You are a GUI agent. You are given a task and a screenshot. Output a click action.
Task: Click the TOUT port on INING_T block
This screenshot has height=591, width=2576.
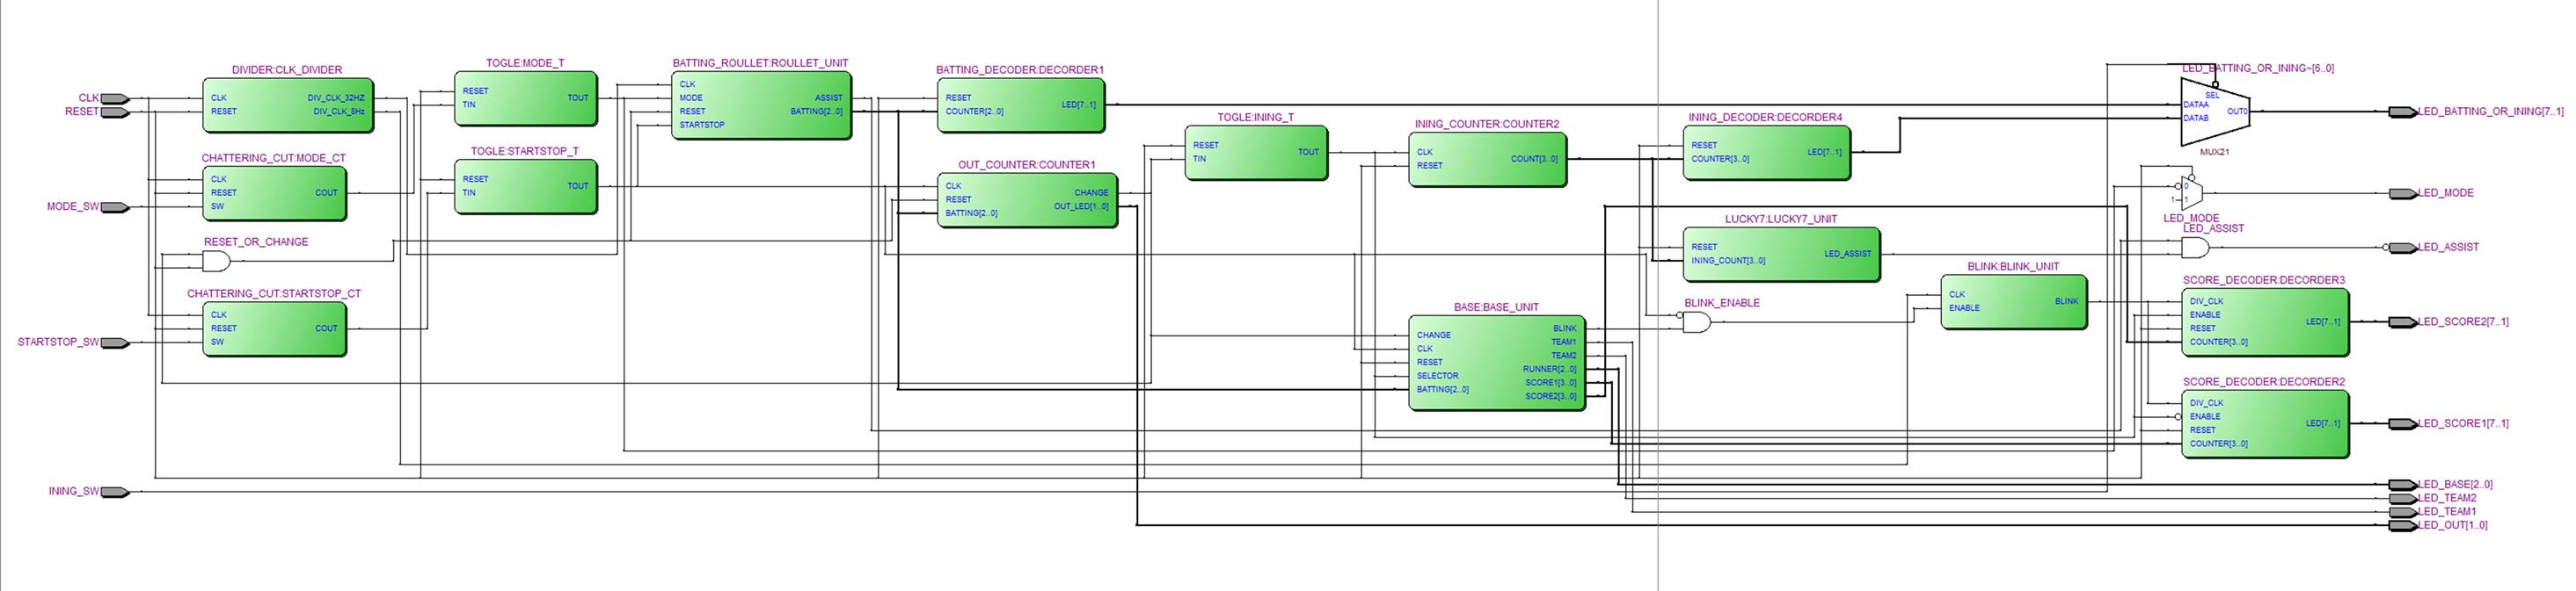pyautogui.click(x=1308, y=152)
